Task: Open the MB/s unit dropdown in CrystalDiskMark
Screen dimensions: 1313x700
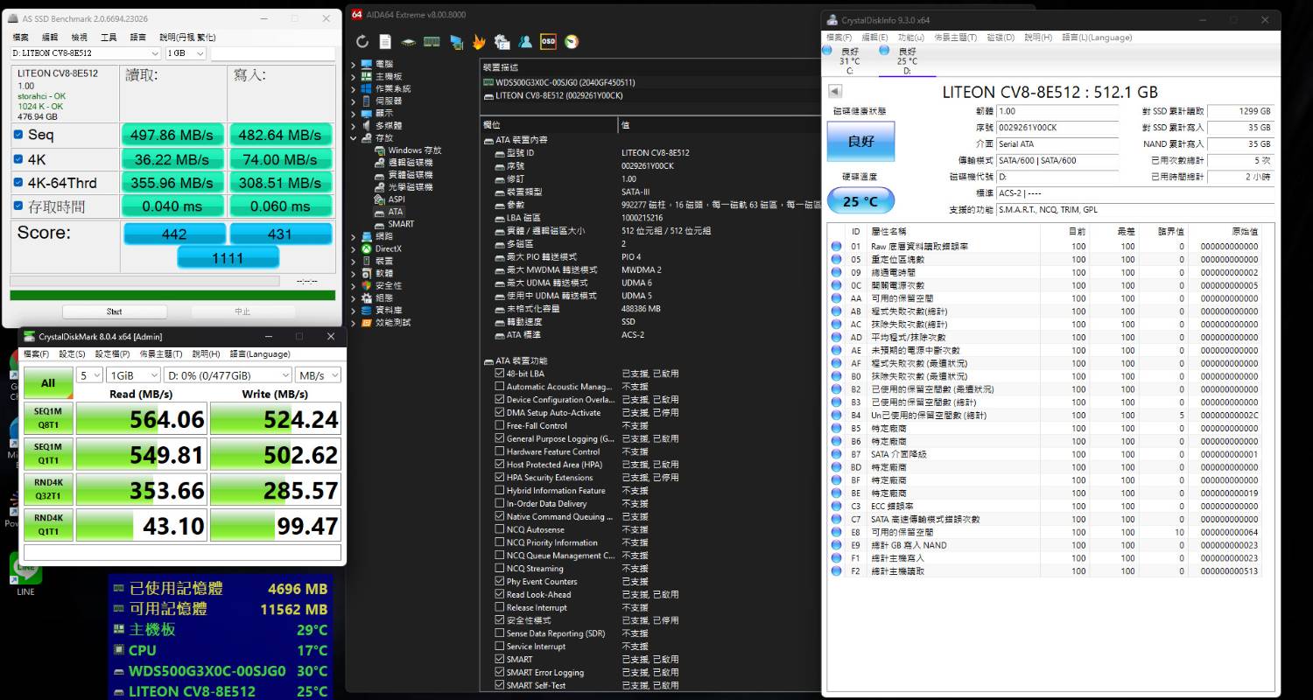Action: (318, 375)
